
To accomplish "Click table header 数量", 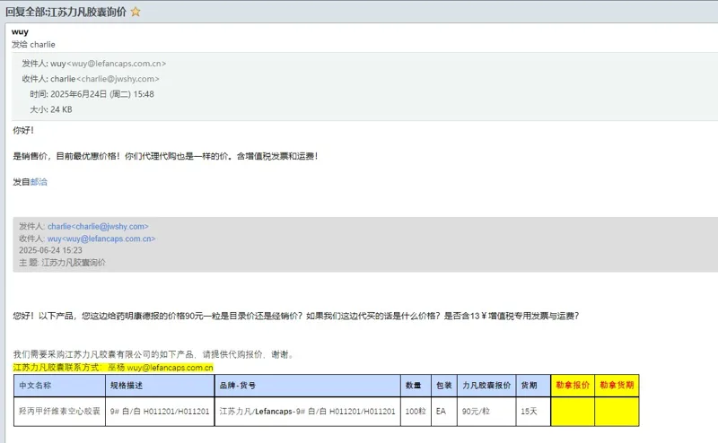I will [x=416, y=386].
